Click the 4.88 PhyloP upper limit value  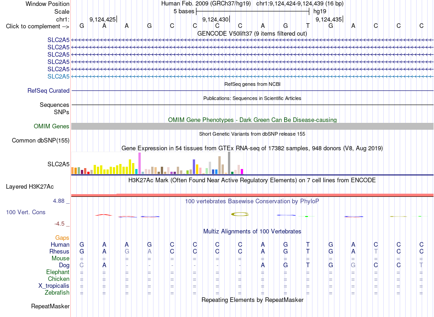(x=58, y=201)
